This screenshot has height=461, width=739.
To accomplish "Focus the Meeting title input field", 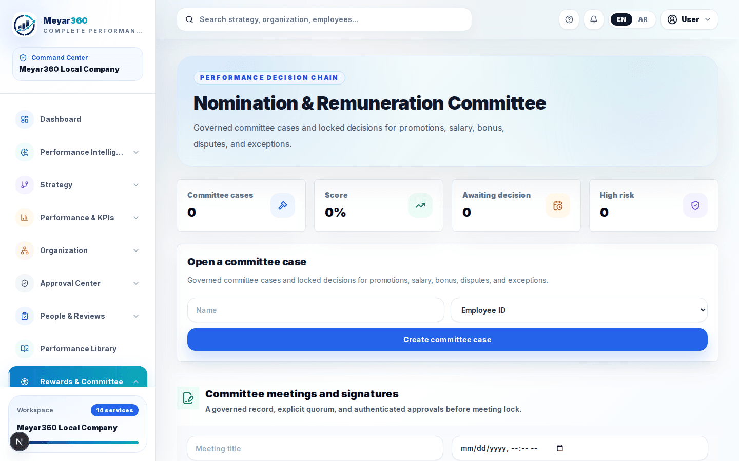I will click(315, 448).
